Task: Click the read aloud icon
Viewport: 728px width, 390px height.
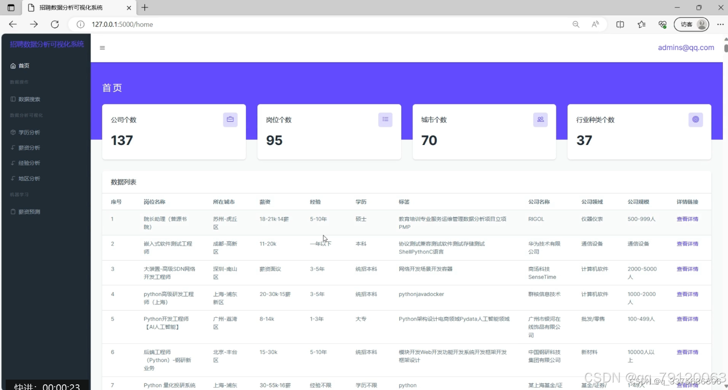Action: (595, 24)
